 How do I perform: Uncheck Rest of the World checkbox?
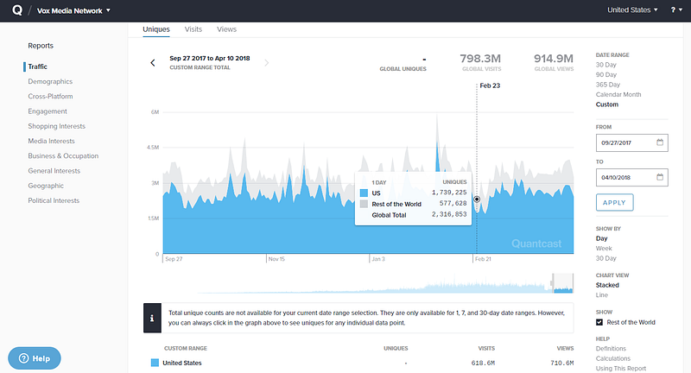(599, 322)
